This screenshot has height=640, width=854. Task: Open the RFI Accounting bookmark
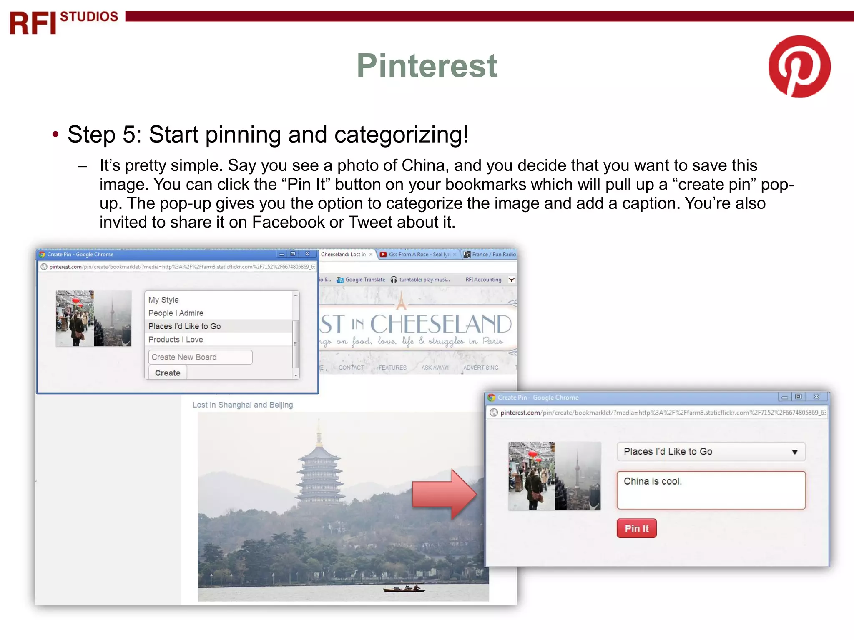tap(483, 280)
